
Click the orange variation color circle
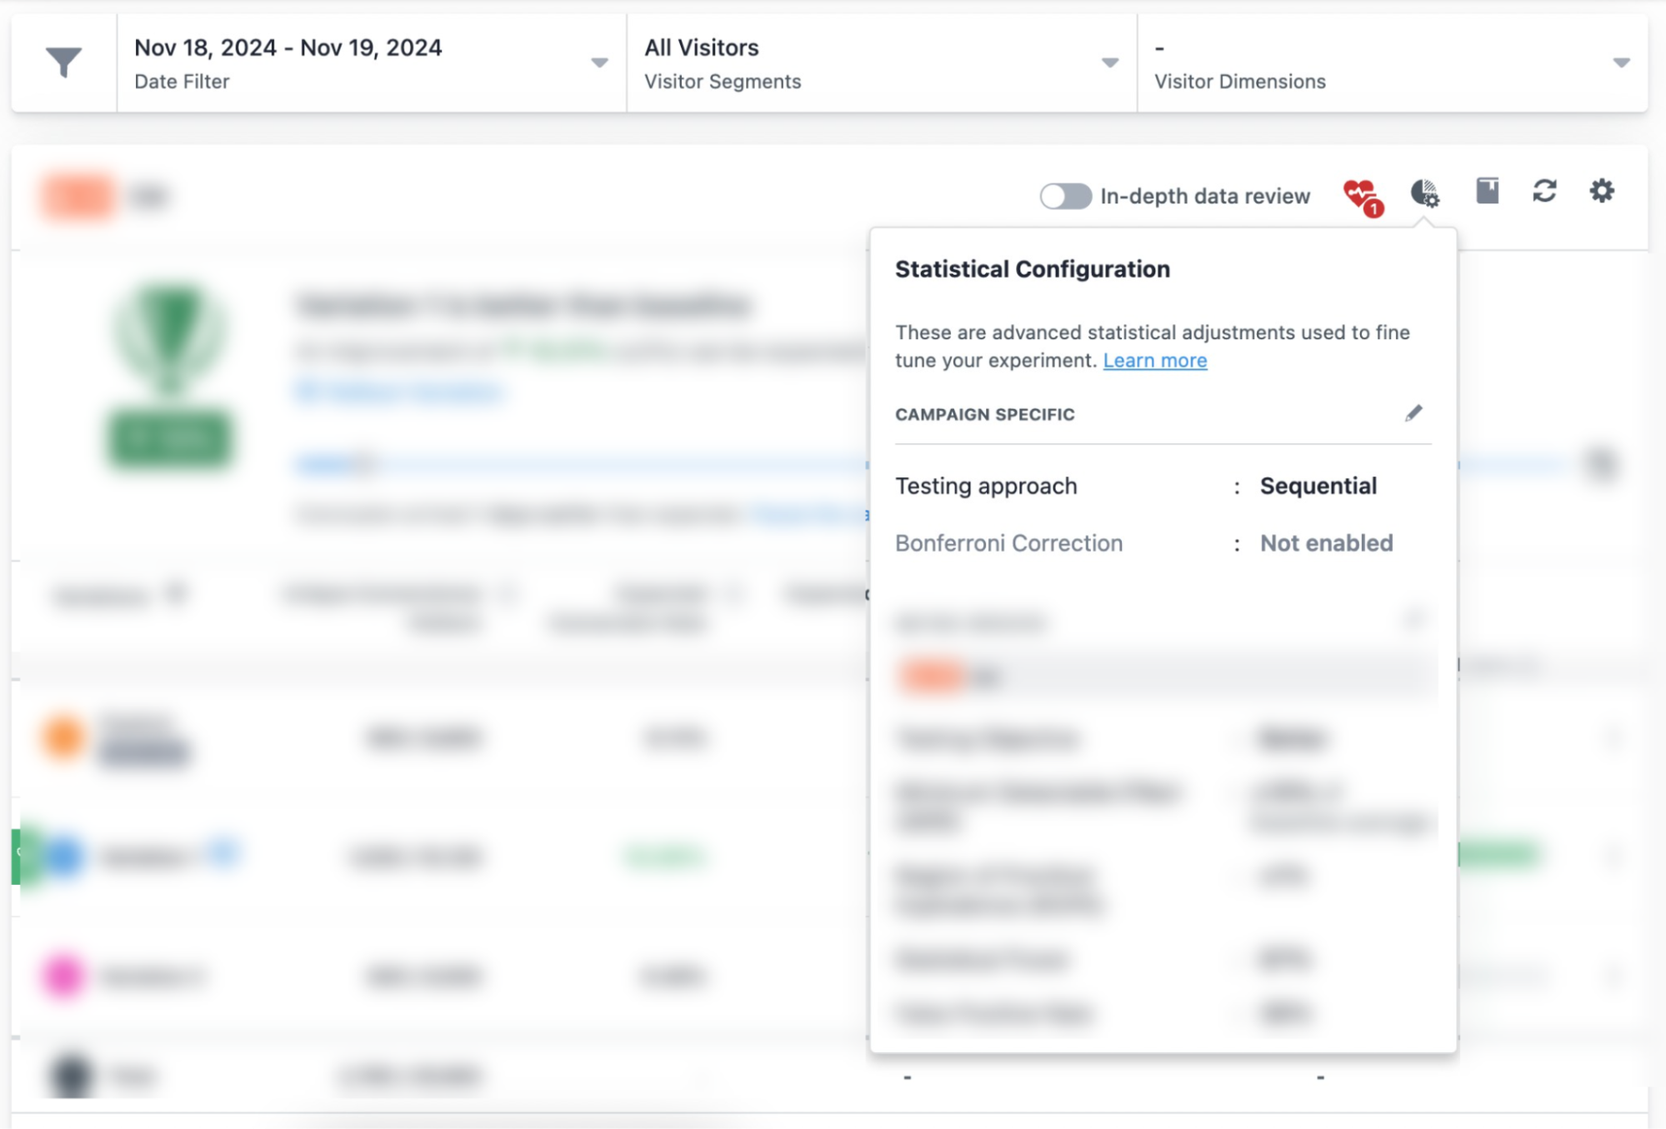pyautogui.click(x=63, y=737)
